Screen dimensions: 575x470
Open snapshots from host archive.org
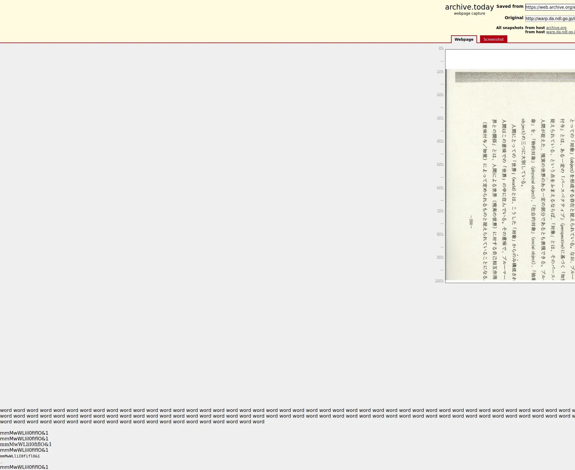tap(556, 28)
